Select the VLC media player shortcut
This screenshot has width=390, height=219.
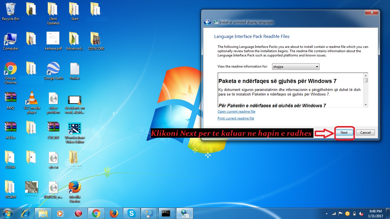pyautogui.click(x=32, y=103)
